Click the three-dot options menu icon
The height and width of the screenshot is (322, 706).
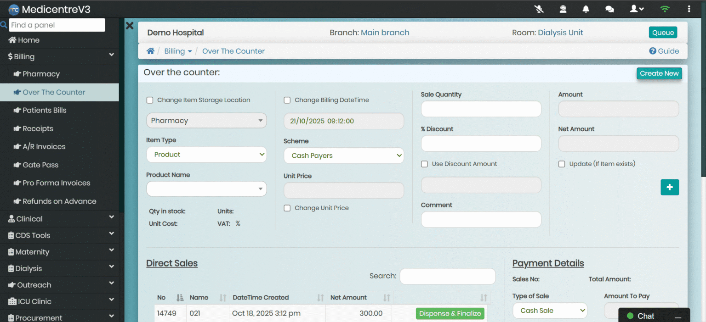click(x=689, y=9)
